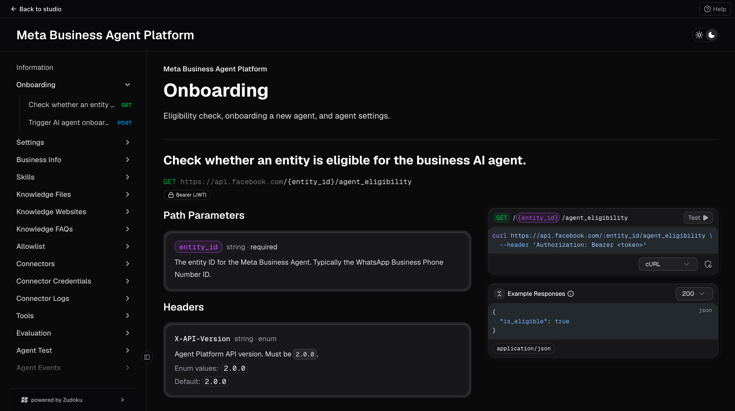Click the copy code settings icon
The image size is (735, 411).
coord(708,264)
